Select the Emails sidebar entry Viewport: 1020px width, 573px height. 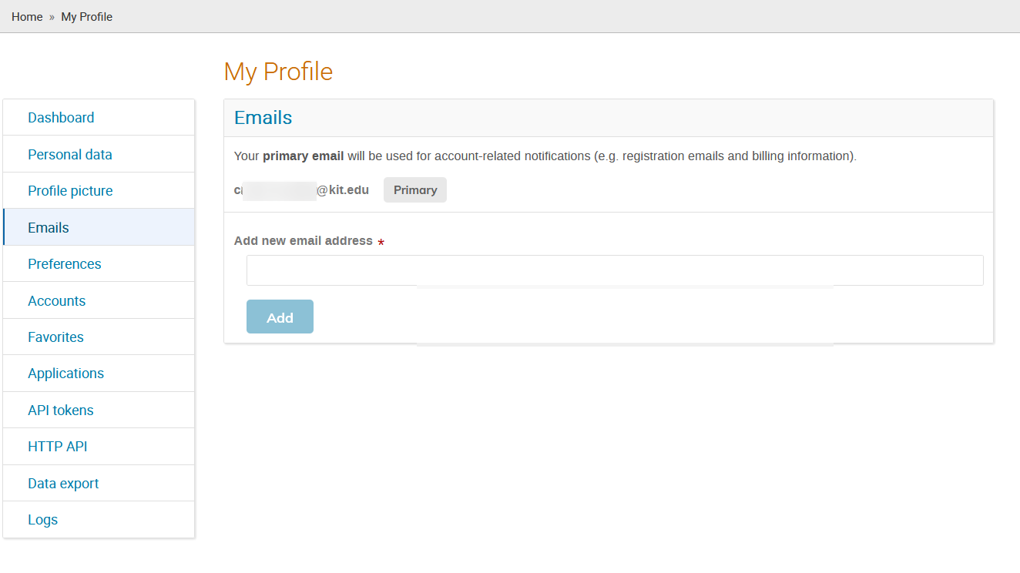point(99,227)
